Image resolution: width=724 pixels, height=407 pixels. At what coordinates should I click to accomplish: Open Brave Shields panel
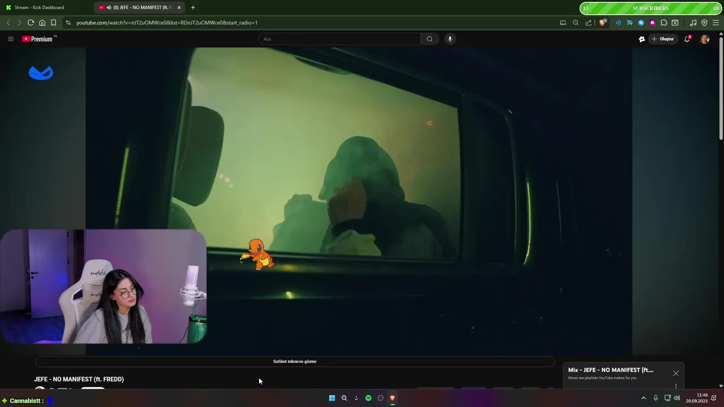pos(602,23)
